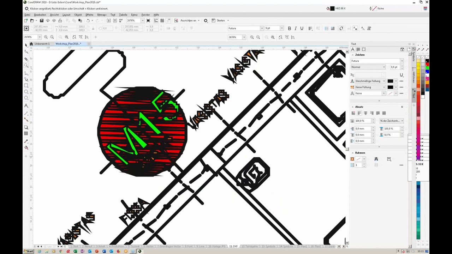Image resolution: width=452 pixels, height=254 pixels.
Task: Select the Text tool in toolbox
Action: coord(26,105)
